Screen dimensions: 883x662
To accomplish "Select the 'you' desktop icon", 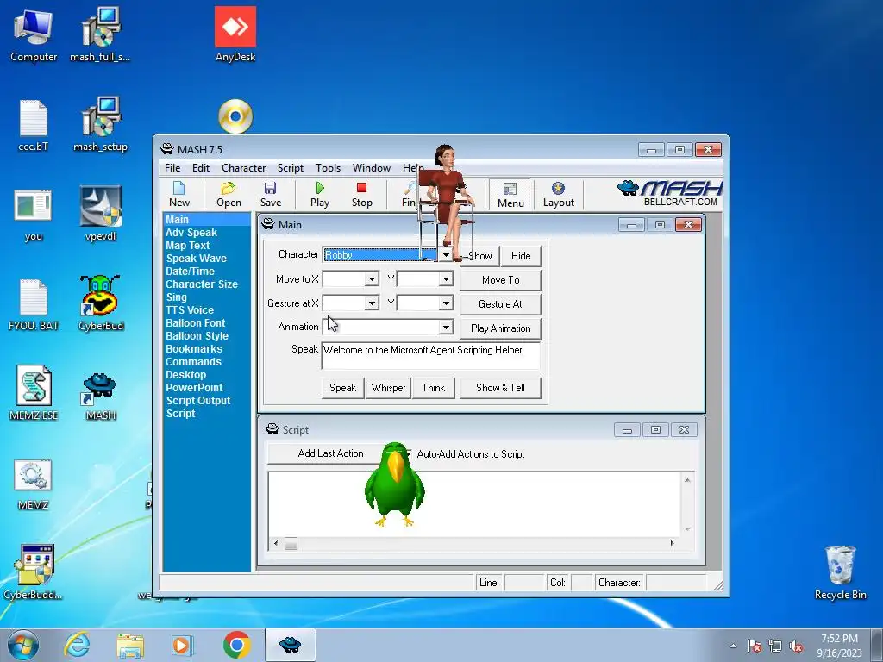I will pyautogui.click(x=34, y=215).
